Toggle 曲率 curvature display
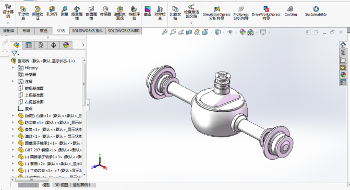The width and height of the screenshot is (350, 190). click(x=148, y=11)
